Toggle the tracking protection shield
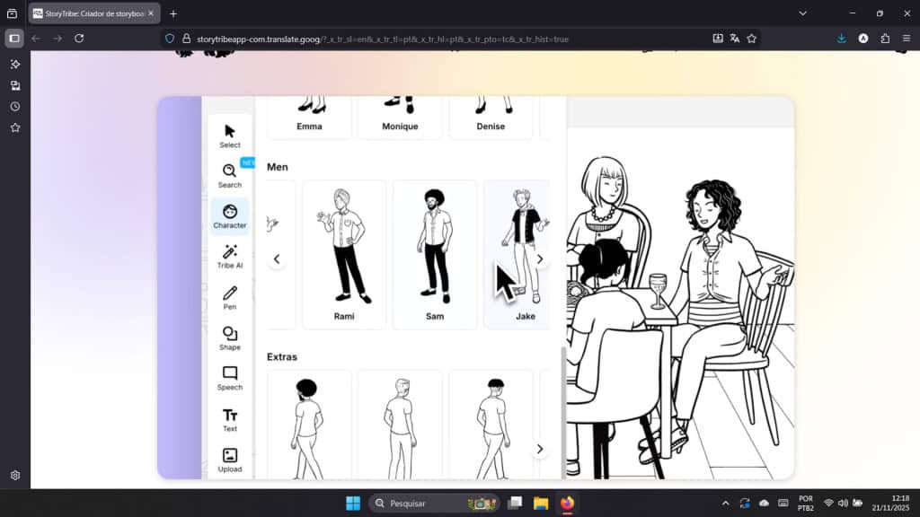Image resolution: width=920 pixels, height=517 pixels. click(170, 39)
